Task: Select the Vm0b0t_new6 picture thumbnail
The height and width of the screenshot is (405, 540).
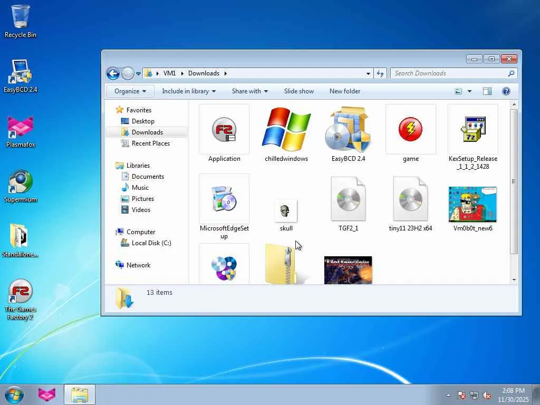Action: (473, 204)
